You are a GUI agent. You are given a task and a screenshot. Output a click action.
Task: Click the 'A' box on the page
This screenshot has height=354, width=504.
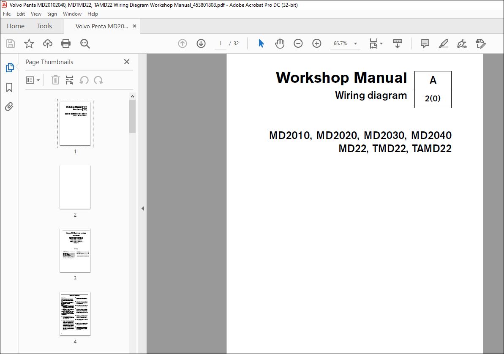[433, 80]
